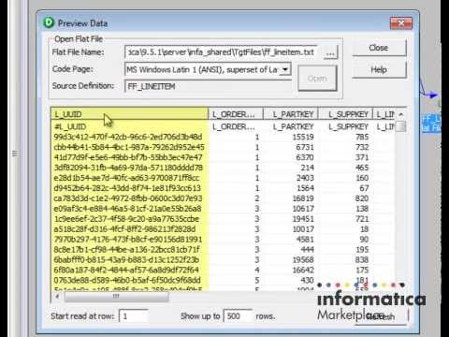Select UUID 41d77d9f-e5e6-49bb-bf7b-55bb3ec47e47
449x337 pixels.
coord(128,157)
